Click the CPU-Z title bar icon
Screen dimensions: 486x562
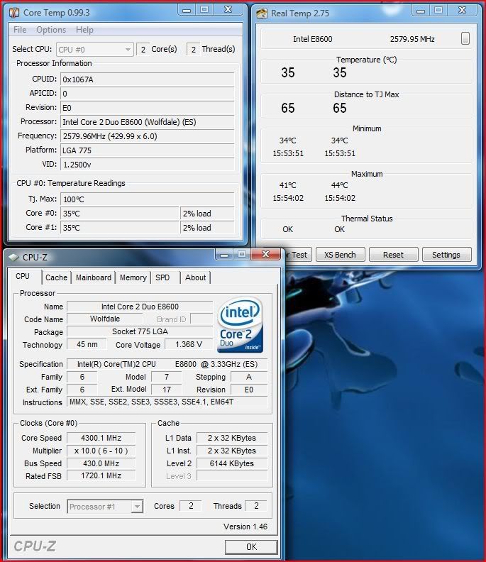point(13,258)
